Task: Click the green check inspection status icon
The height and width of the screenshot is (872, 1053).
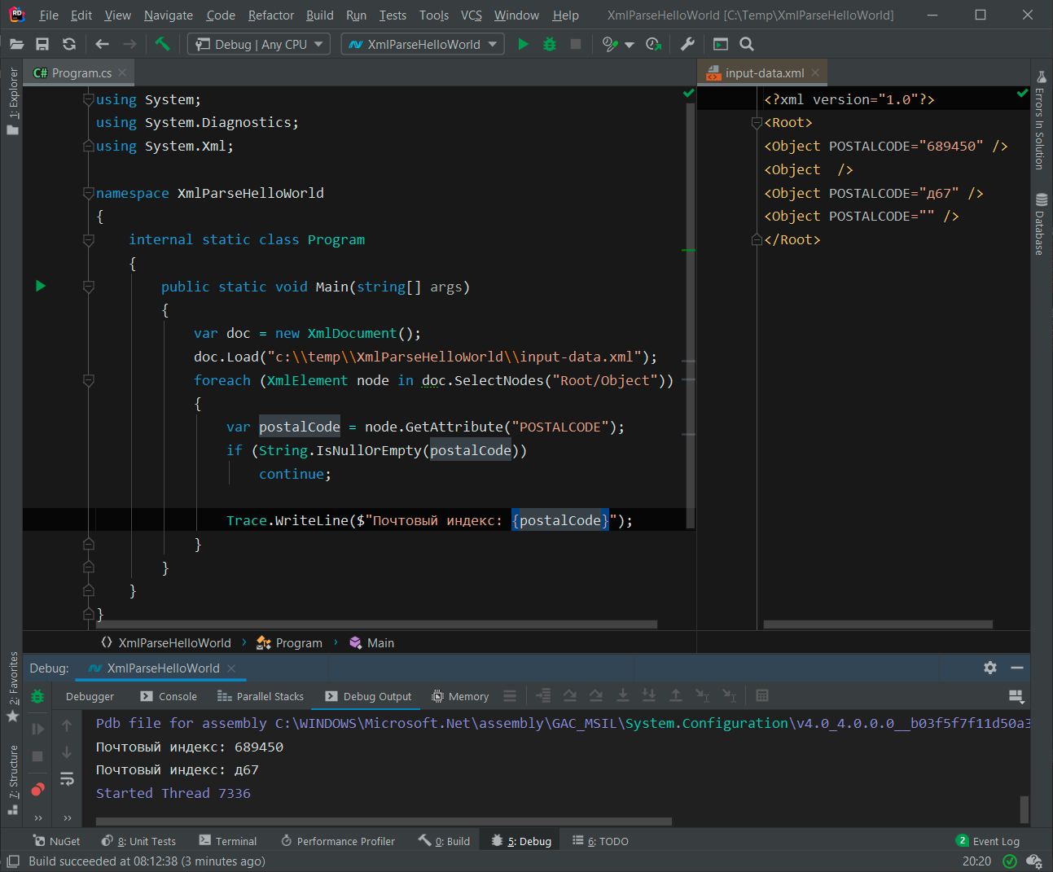Action: coord(1010,861)
